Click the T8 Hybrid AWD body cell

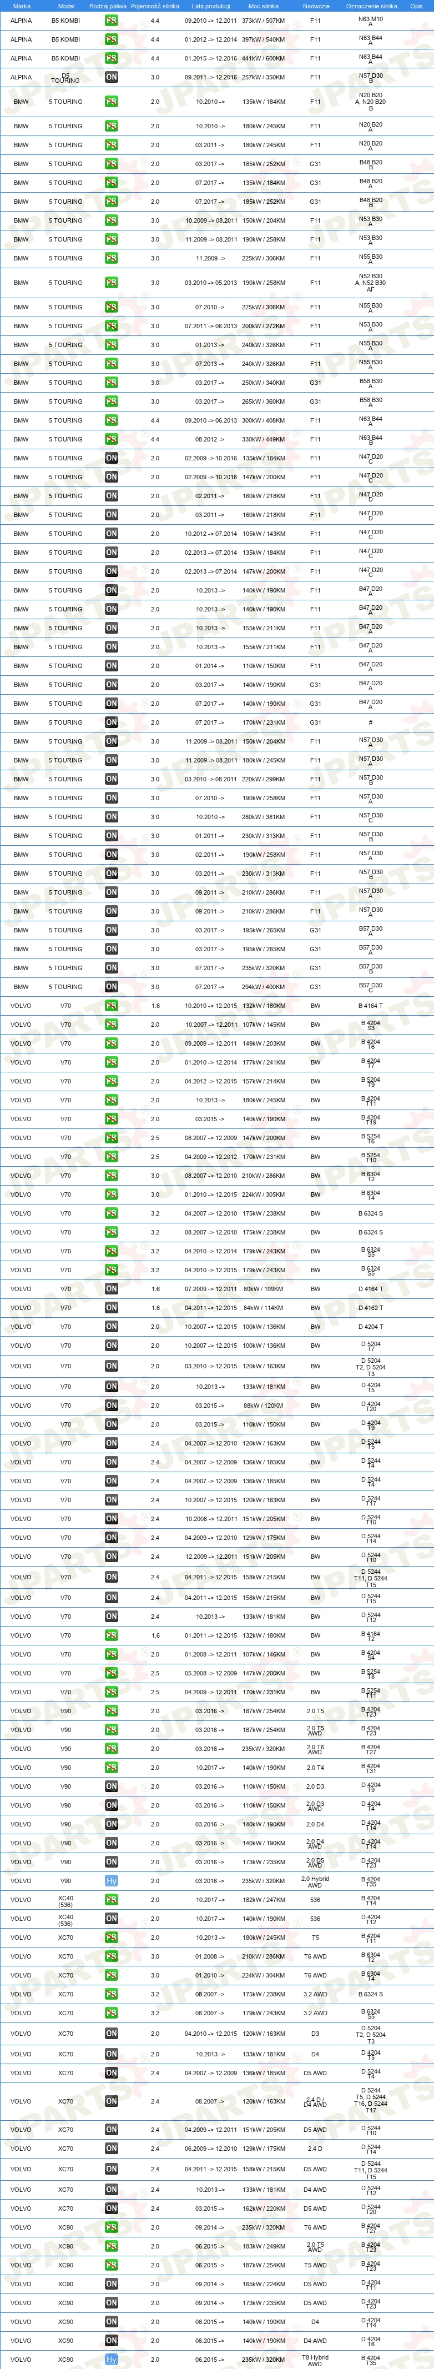pos(315,2360)
